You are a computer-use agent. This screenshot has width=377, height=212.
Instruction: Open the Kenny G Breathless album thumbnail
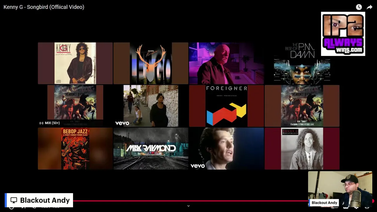[302, 149]
